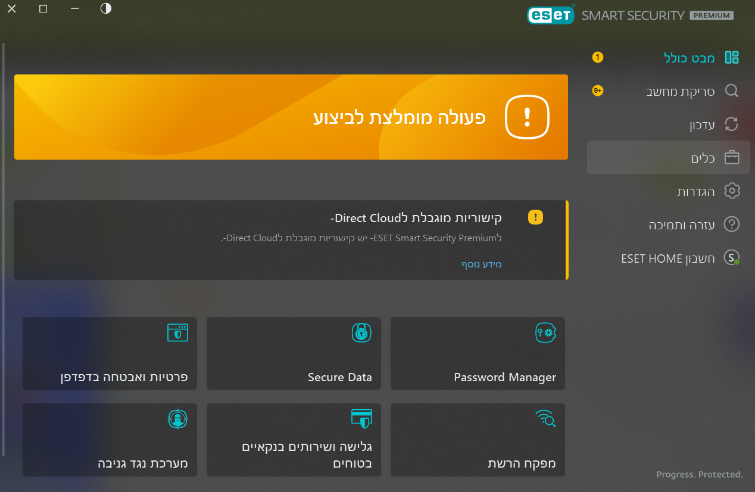Open browser privacy tool (פרטיות ואבטחה בדפדפן)
Image resolution: width=755 pixels, height=492 pixels.
[110, 354]
